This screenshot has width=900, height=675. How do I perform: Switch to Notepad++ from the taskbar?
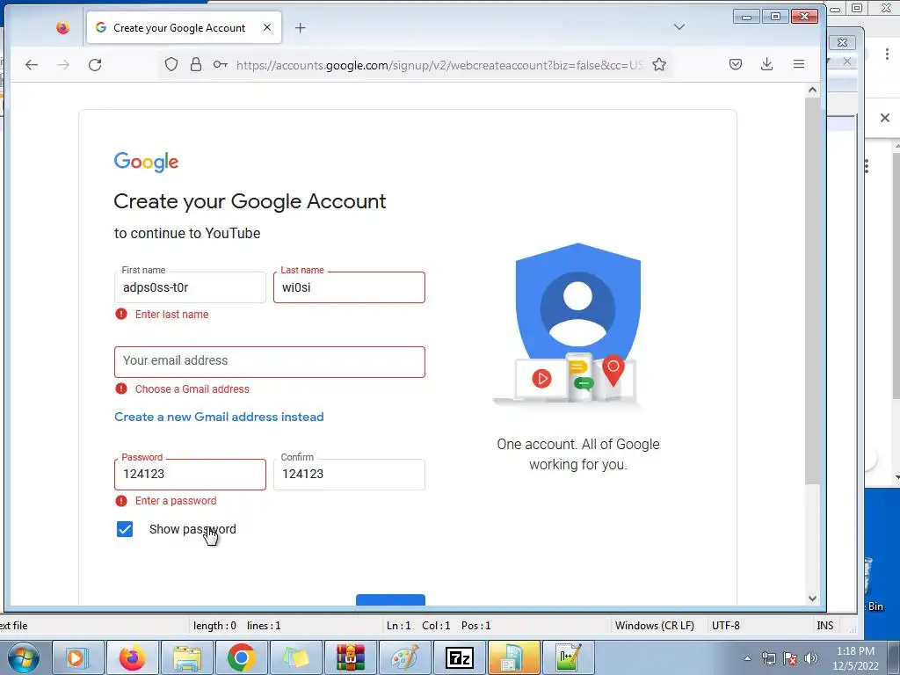(x=568, y=657)
